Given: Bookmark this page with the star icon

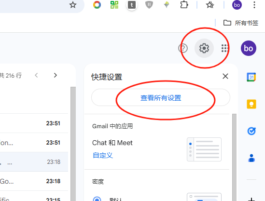Looking at the screenshot, I should 73,5.
